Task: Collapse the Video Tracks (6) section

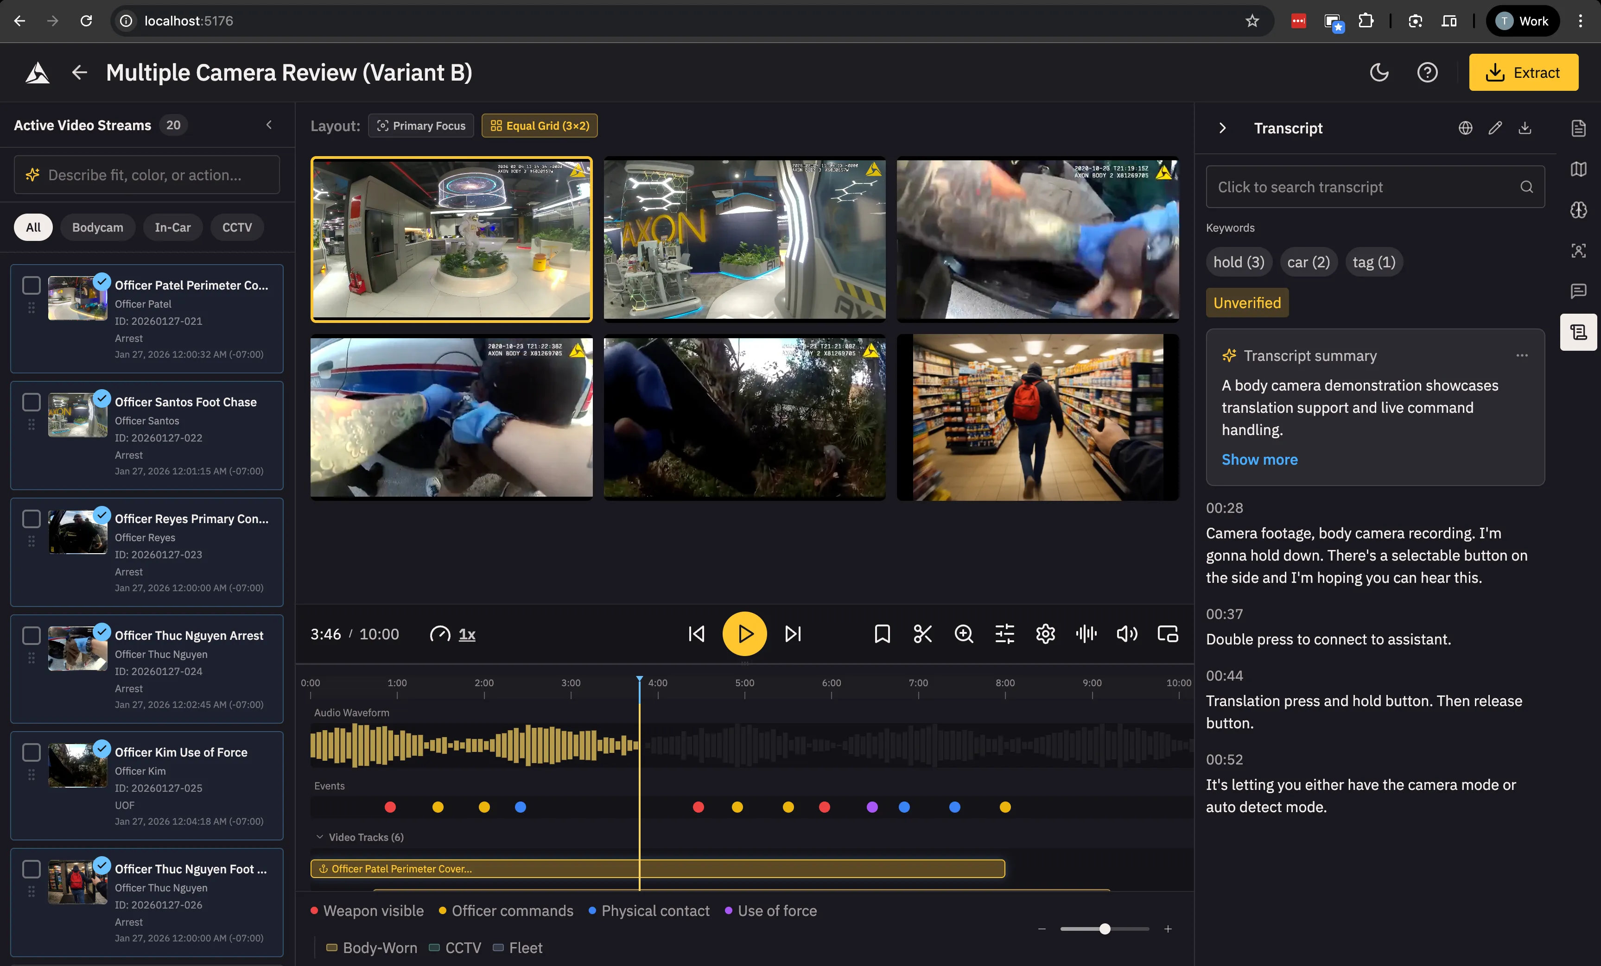Action: (320, 837)
